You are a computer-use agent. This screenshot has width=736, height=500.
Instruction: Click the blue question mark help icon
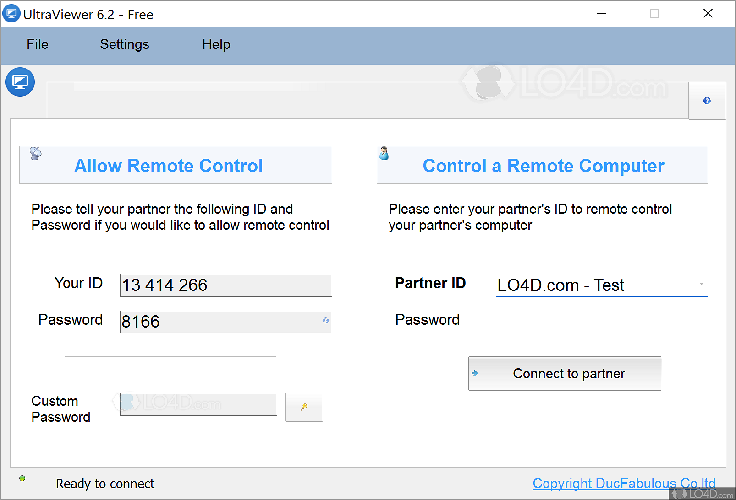coord(707,101)
